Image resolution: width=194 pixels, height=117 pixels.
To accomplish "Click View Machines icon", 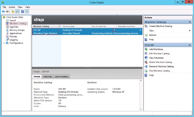I will (146, 58).
